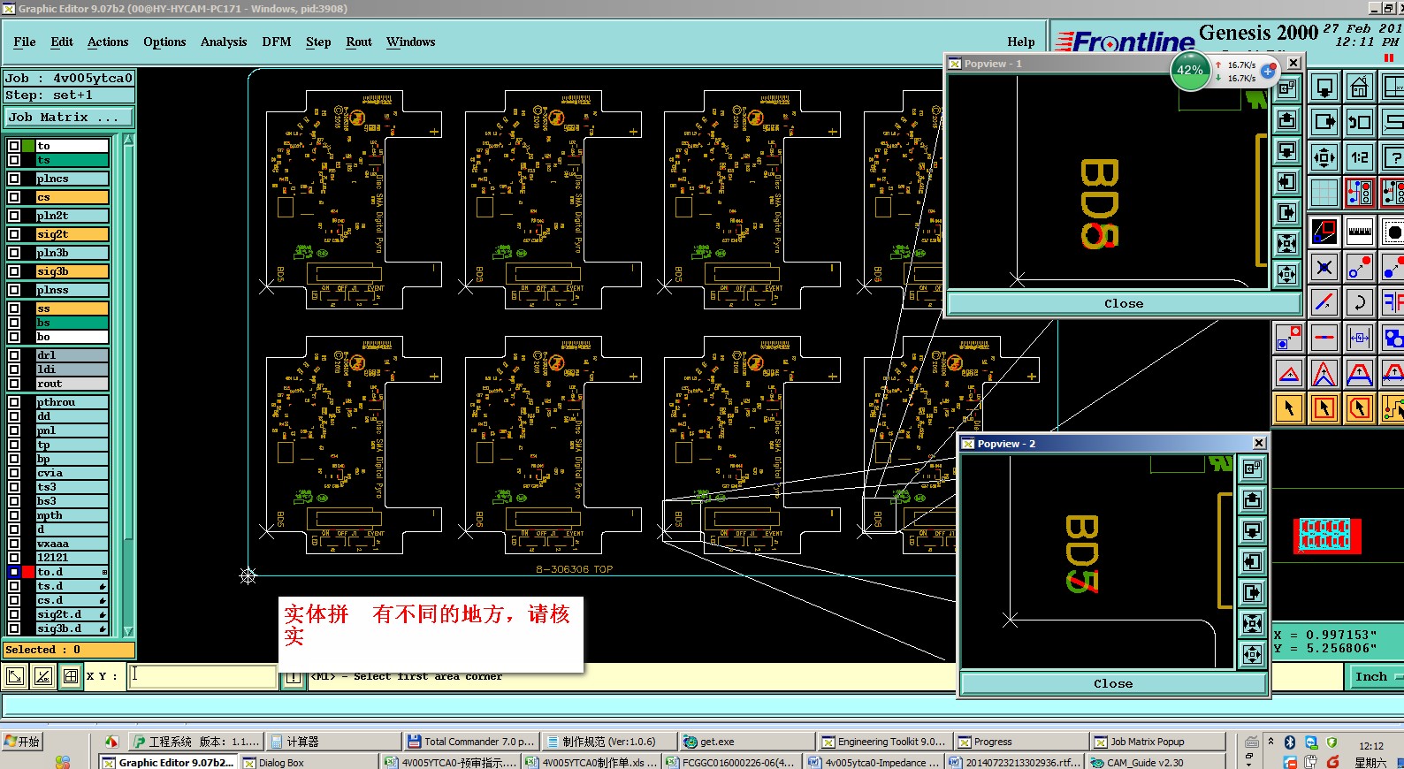Image resolution: width=1404 pixels, height=769 pixels.
Task: Click the curved arrow rotate icon
Action: (x=1360, y=302)
